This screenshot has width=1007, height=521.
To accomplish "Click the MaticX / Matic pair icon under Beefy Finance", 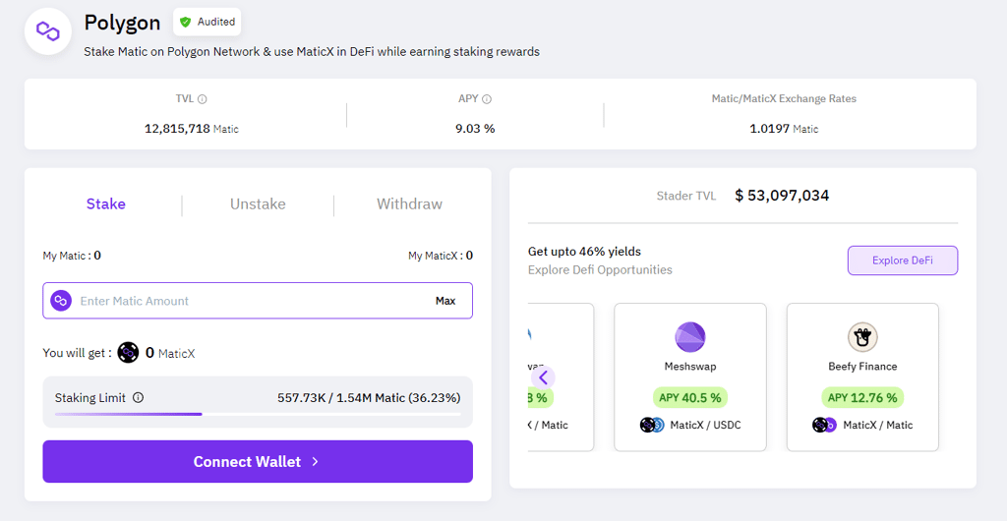I will tap(824, 425).
